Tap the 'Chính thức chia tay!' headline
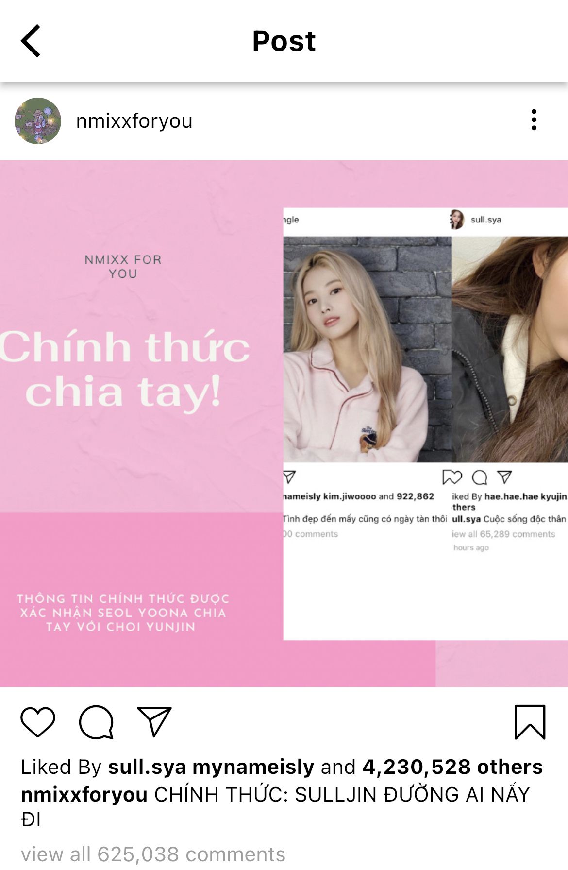568x870 pixels. click(125, 370)
